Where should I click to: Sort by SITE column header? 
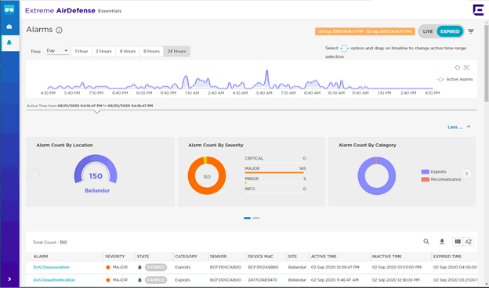tap(292, 256)
